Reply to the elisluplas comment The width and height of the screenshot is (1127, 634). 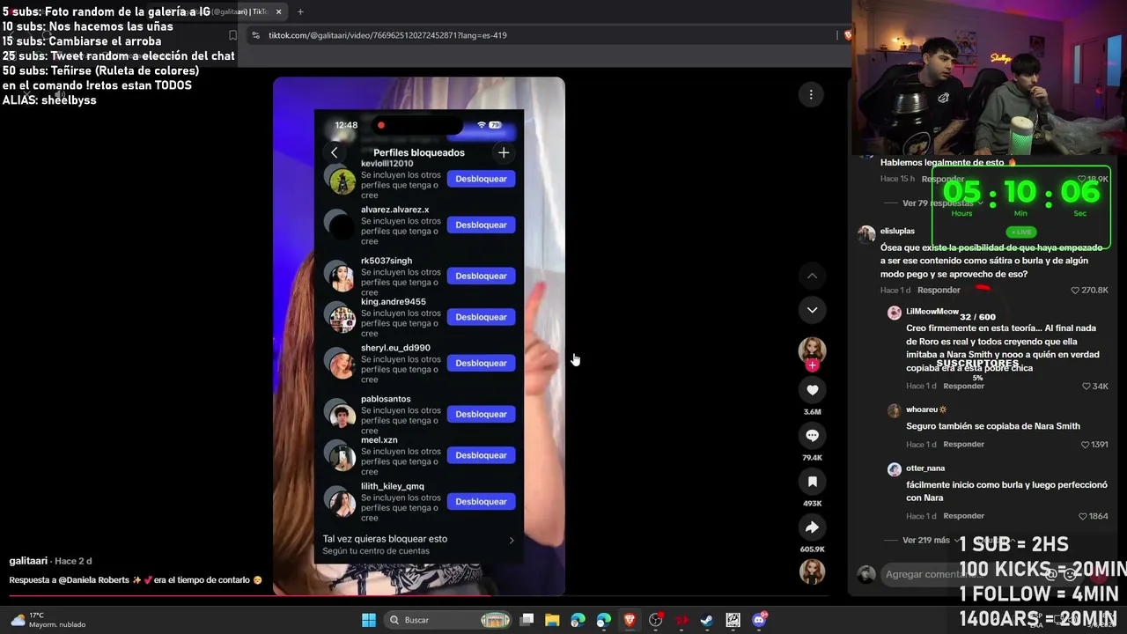point(939,290)
